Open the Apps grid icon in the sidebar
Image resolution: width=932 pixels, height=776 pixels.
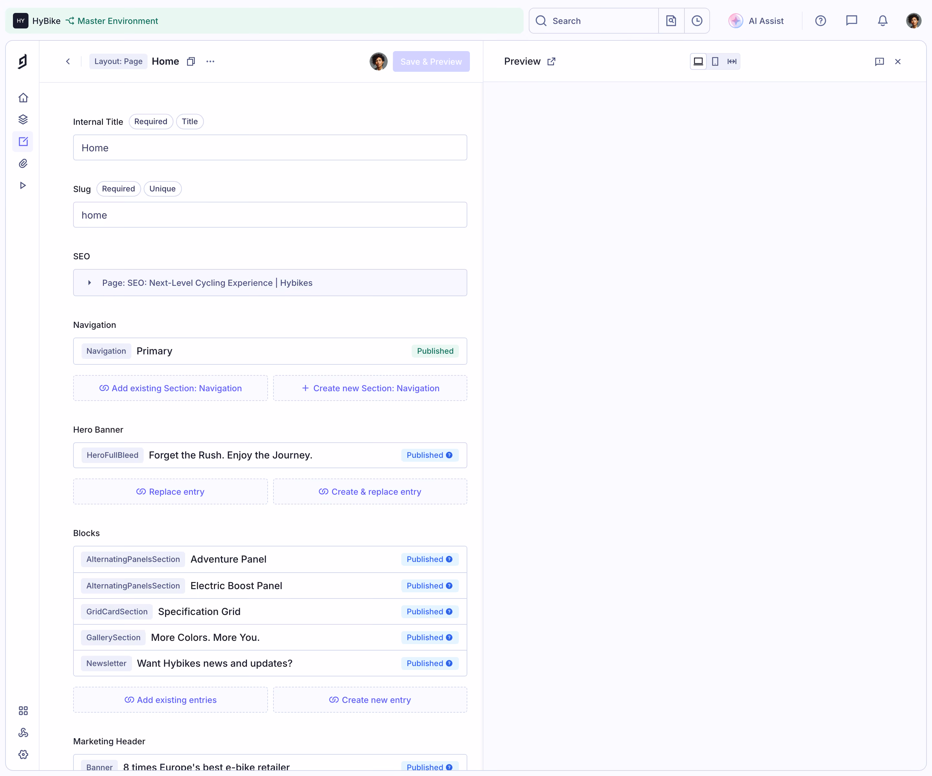[x=23, y=711]
